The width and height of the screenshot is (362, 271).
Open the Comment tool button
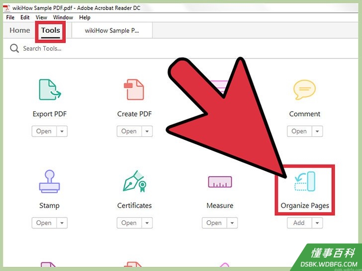299,132
